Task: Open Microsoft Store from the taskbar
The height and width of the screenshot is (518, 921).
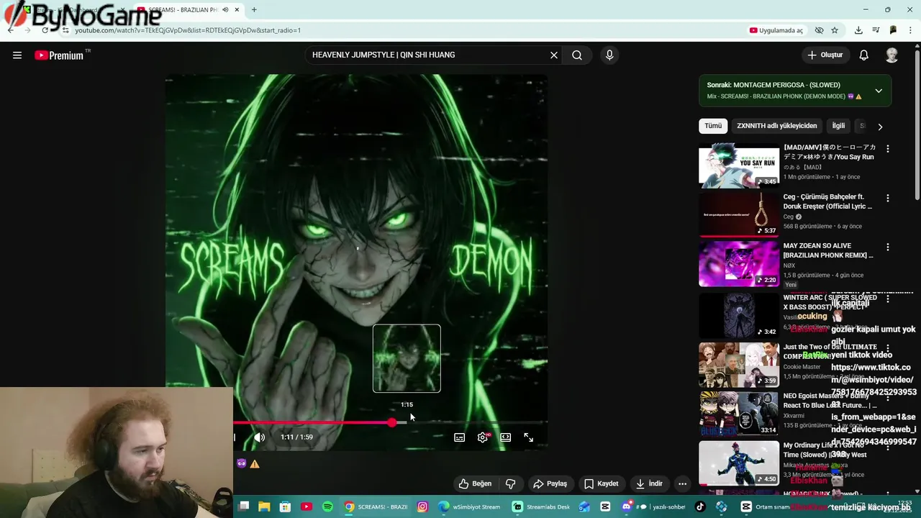Action: [285, 506]
